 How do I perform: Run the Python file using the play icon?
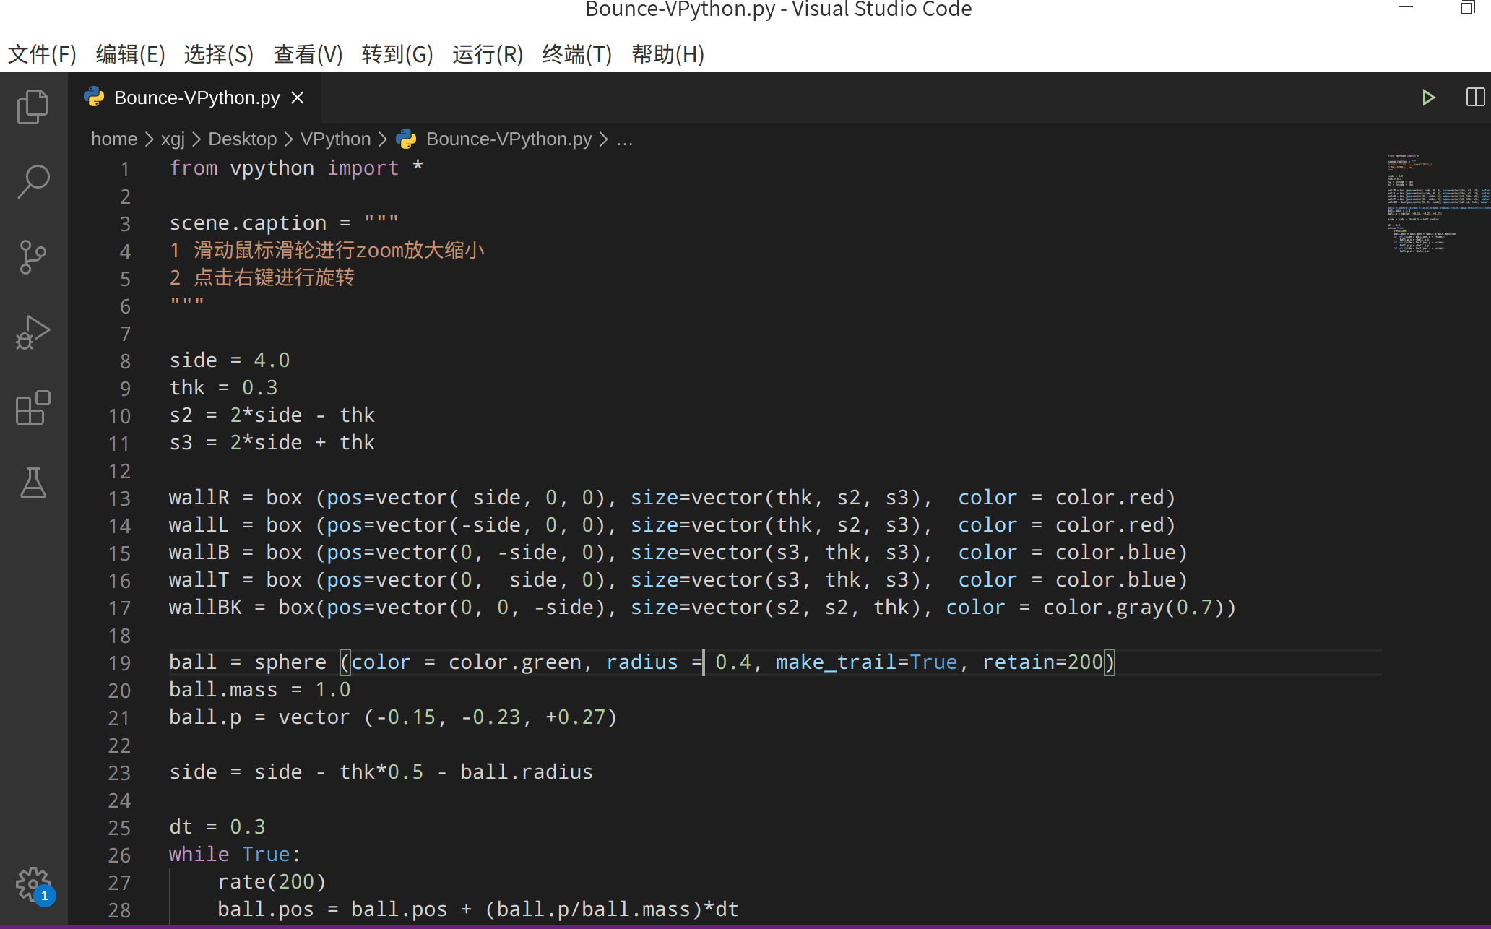click(x=1428, y=97)
